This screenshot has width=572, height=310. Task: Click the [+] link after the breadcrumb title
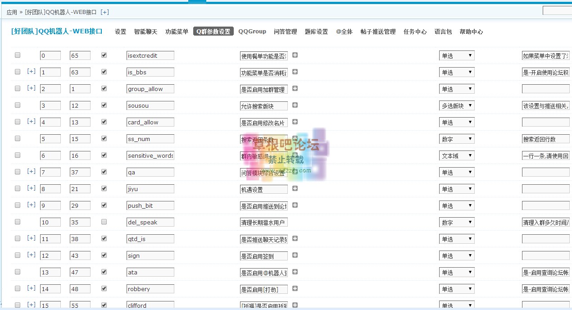coord(104,12)
